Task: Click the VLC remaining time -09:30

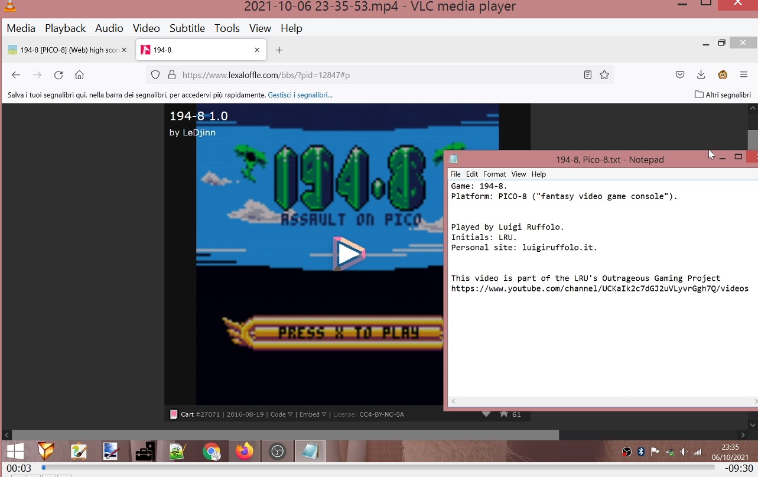Action: pos(739,468)
